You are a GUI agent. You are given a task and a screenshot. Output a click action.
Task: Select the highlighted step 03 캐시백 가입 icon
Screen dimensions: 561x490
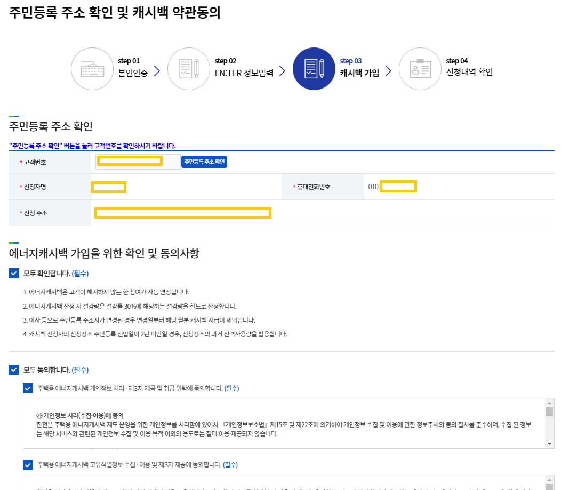314,69
